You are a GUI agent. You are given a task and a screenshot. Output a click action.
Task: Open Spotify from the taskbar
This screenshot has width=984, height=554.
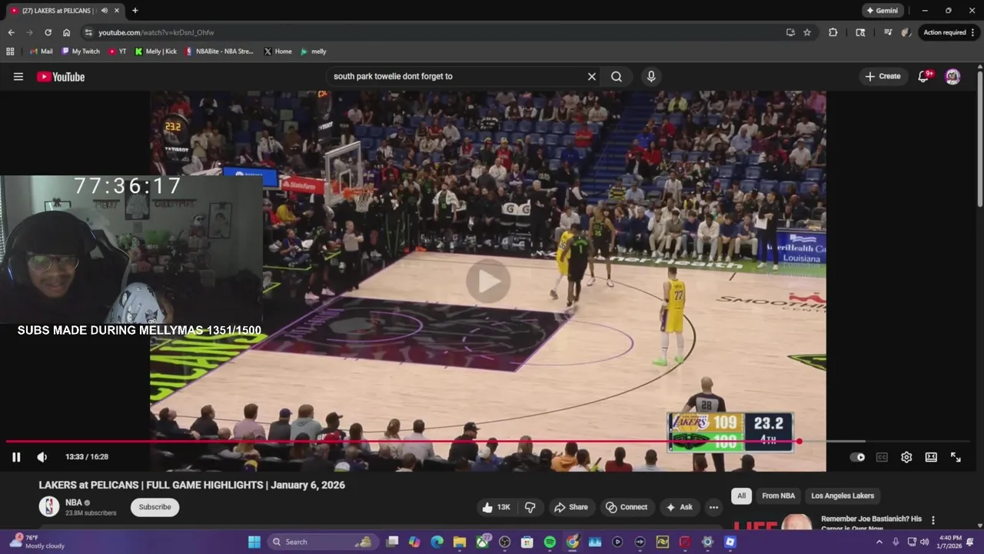coord(550,542)
